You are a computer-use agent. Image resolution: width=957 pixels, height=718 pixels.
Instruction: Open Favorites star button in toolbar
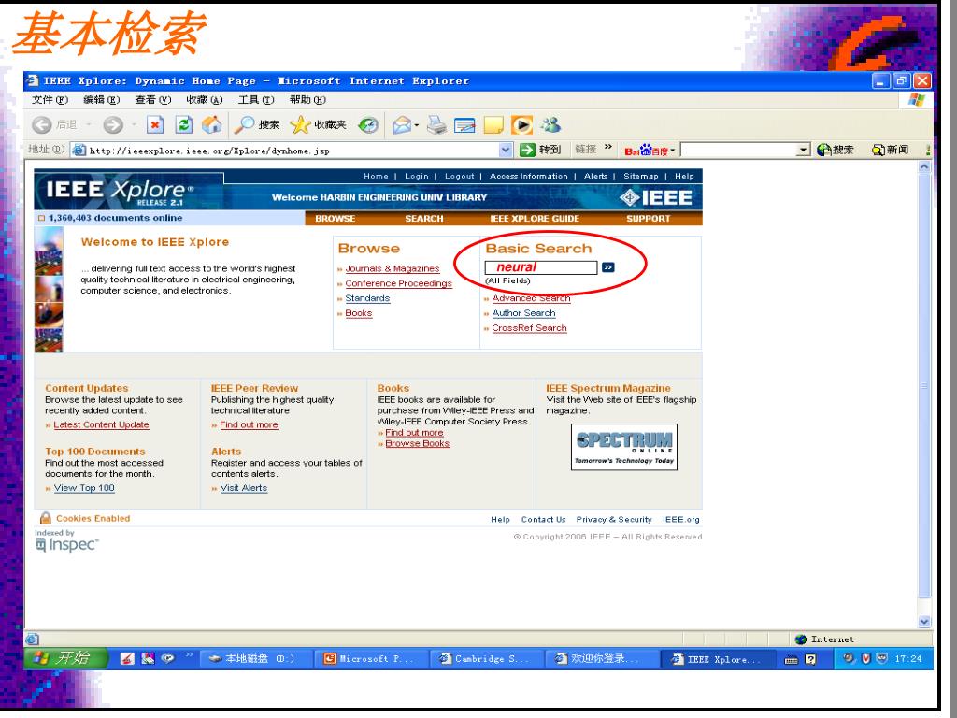pyautogui.click(x=318, y=125)
